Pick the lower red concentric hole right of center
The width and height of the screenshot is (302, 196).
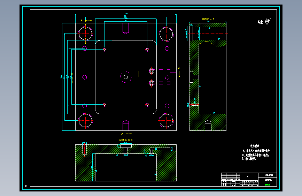[152, 83]
